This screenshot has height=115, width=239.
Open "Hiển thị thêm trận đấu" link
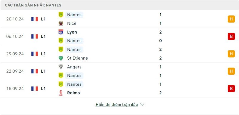pyautogui.click(x=117, y=105)
